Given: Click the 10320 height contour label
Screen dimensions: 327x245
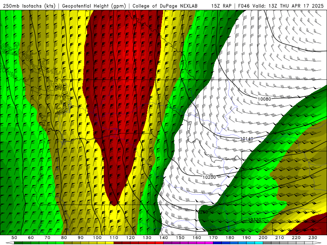Looking at the screenshot, I should pos(254,220).
